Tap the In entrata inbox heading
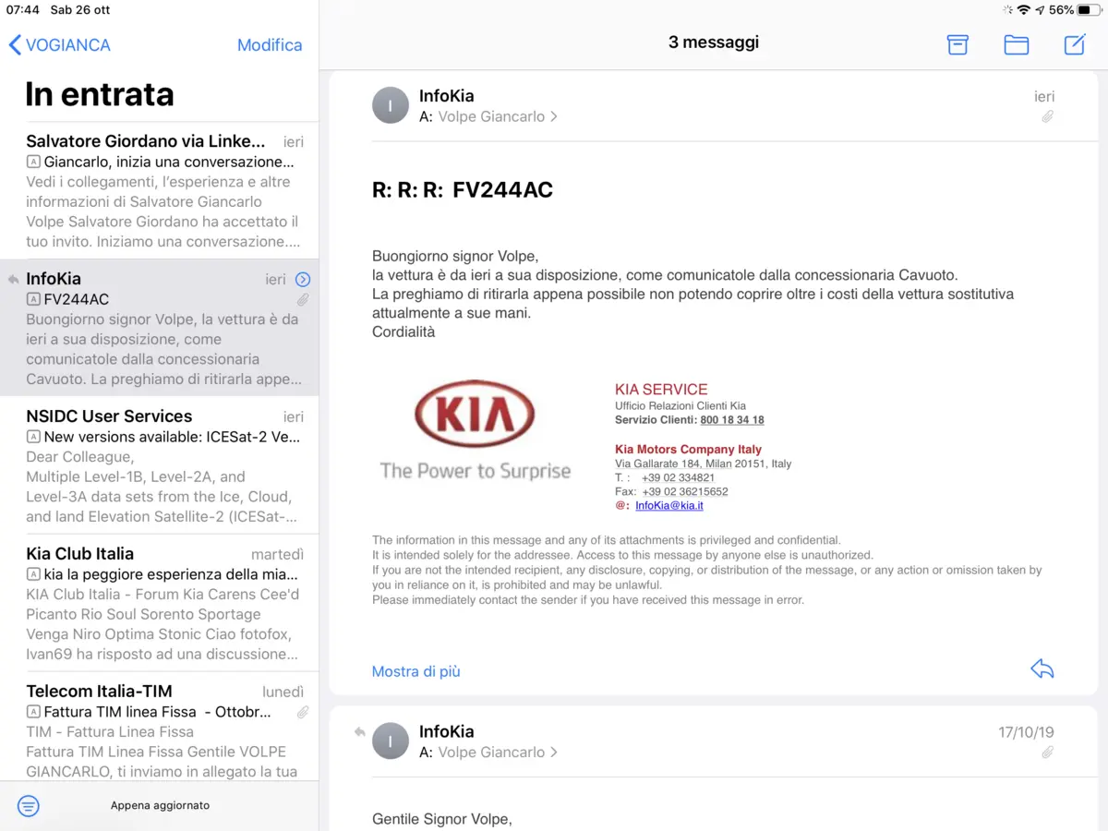The height and width of the screenshot is (831, 1108). (100, 94)
